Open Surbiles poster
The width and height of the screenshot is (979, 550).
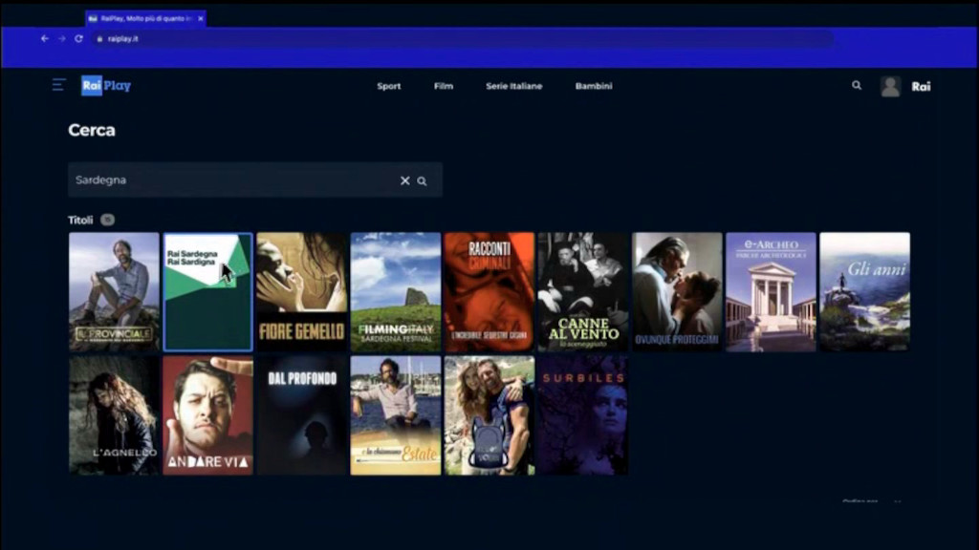point(583,415)
